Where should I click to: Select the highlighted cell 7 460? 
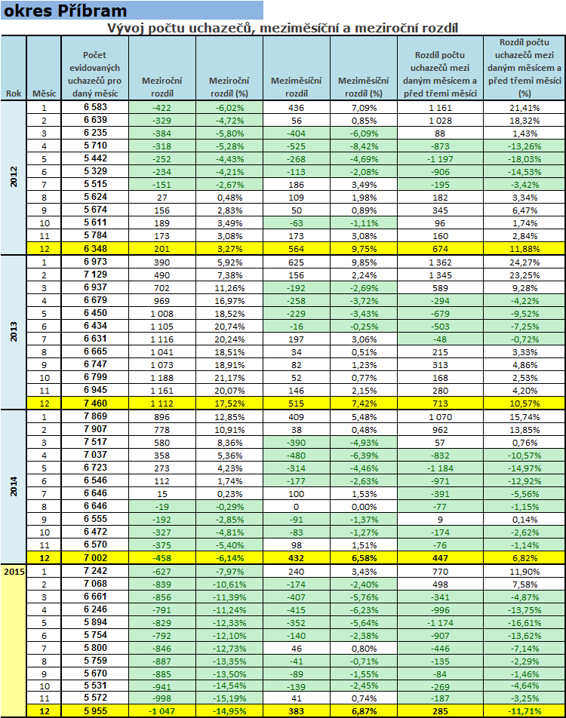95,403
